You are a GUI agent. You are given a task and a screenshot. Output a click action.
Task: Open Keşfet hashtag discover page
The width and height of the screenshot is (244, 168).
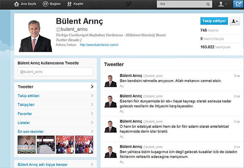pyautogui.click(x=69, y=4)
